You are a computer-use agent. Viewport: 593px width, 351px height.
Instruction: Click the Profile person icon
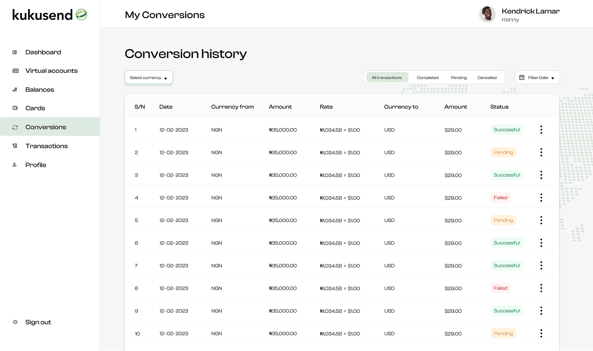pos(15,165)
